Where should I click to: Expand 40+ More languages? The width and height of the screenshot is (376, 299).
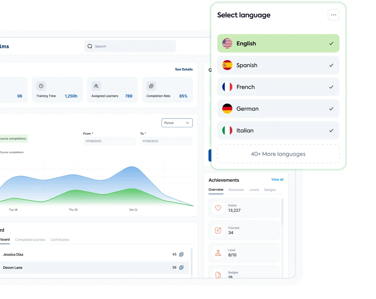(278, 154)
